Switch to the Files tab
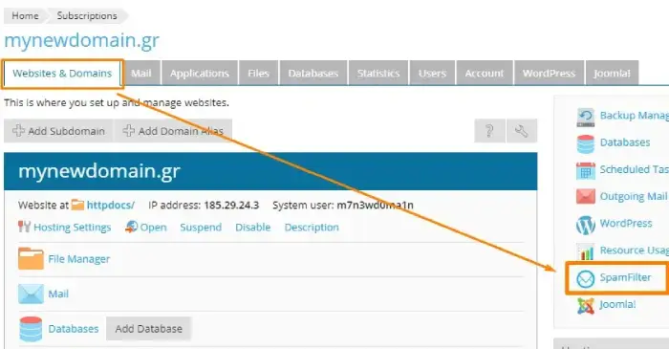 pos(258,74)
